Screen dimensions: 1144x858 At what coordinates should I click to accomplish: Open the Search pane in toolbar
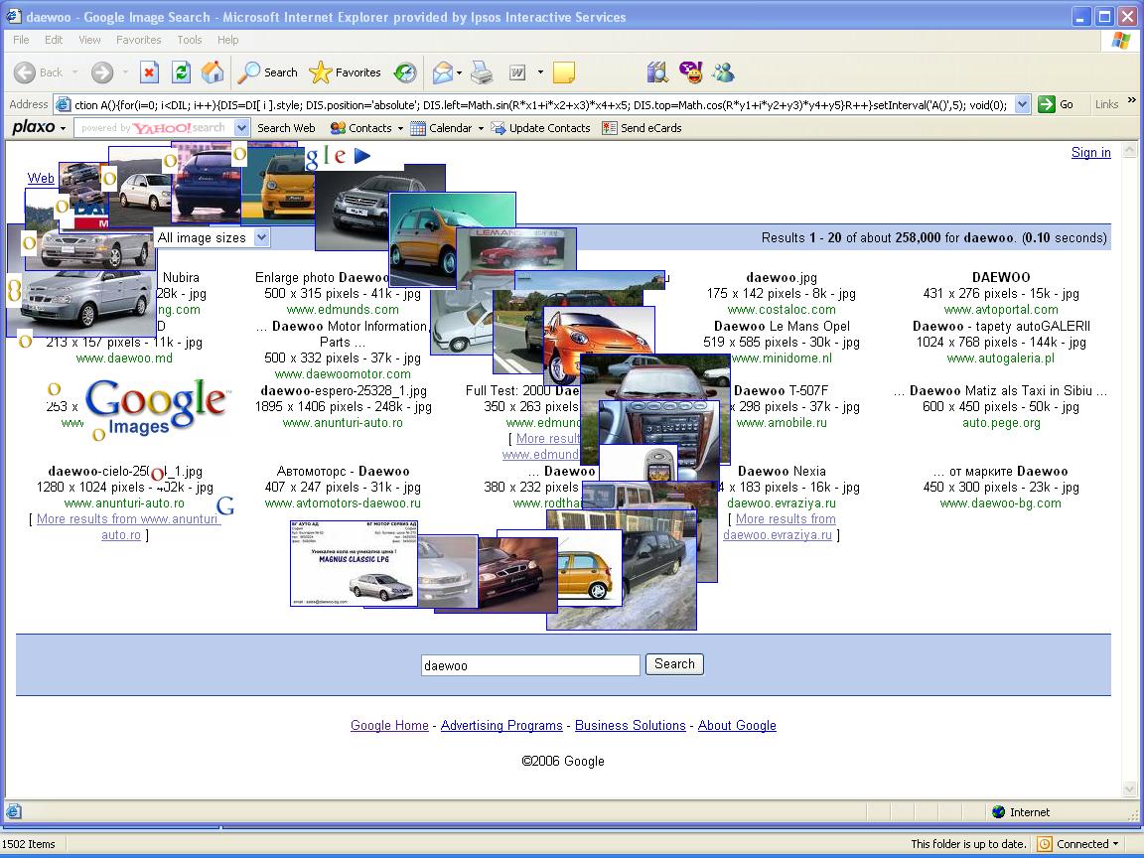click(x=268, y=72)
